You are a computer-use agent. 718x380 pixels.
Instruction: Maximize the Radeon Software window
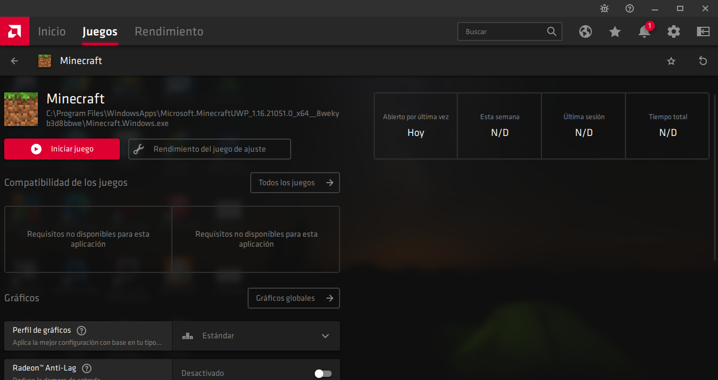(680, 8)
